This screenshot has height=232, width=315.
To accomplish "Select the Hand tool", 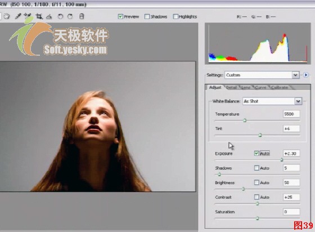I will click(x=7, y=16).
